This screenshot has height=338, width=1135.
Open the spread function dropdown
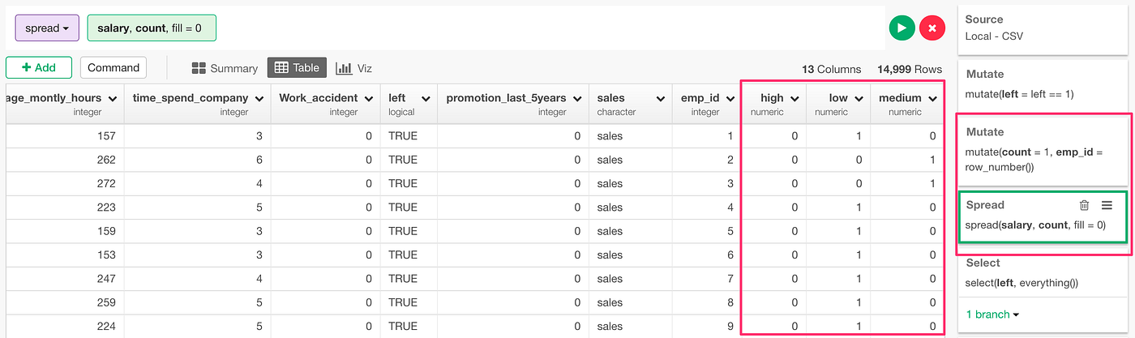(x=47, y=28)
